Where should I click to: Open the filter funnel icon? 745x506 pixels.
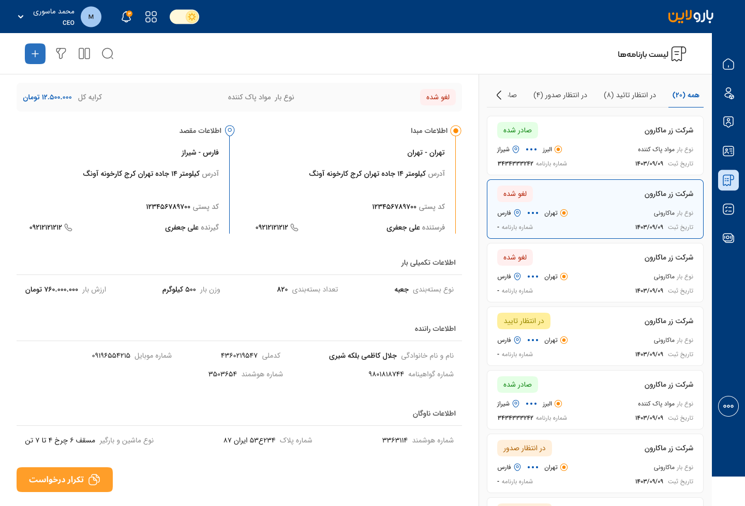[61, 54]
